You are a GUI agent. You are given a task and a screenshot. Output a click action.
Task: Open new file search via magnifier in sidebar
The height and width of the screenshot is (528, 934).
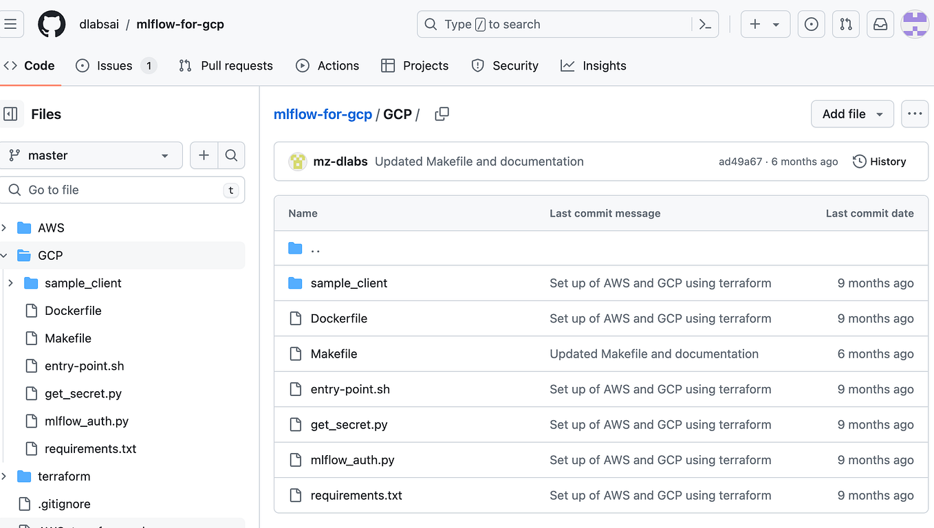coord(231,155)
